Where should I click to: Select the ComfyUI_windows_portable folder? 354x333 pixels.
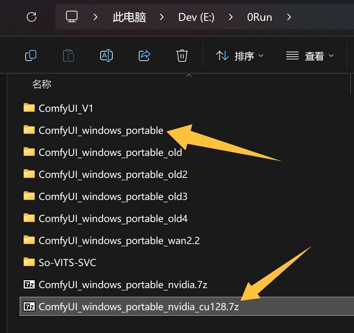(101, 130)
